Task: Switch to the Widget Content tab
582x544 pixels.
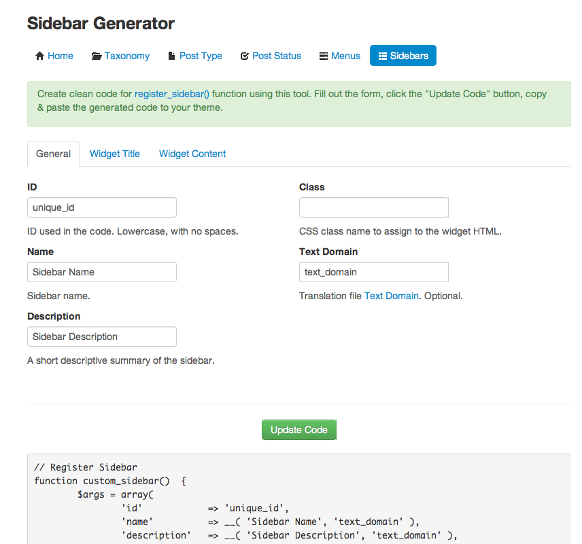Action: tap(192, 154)
